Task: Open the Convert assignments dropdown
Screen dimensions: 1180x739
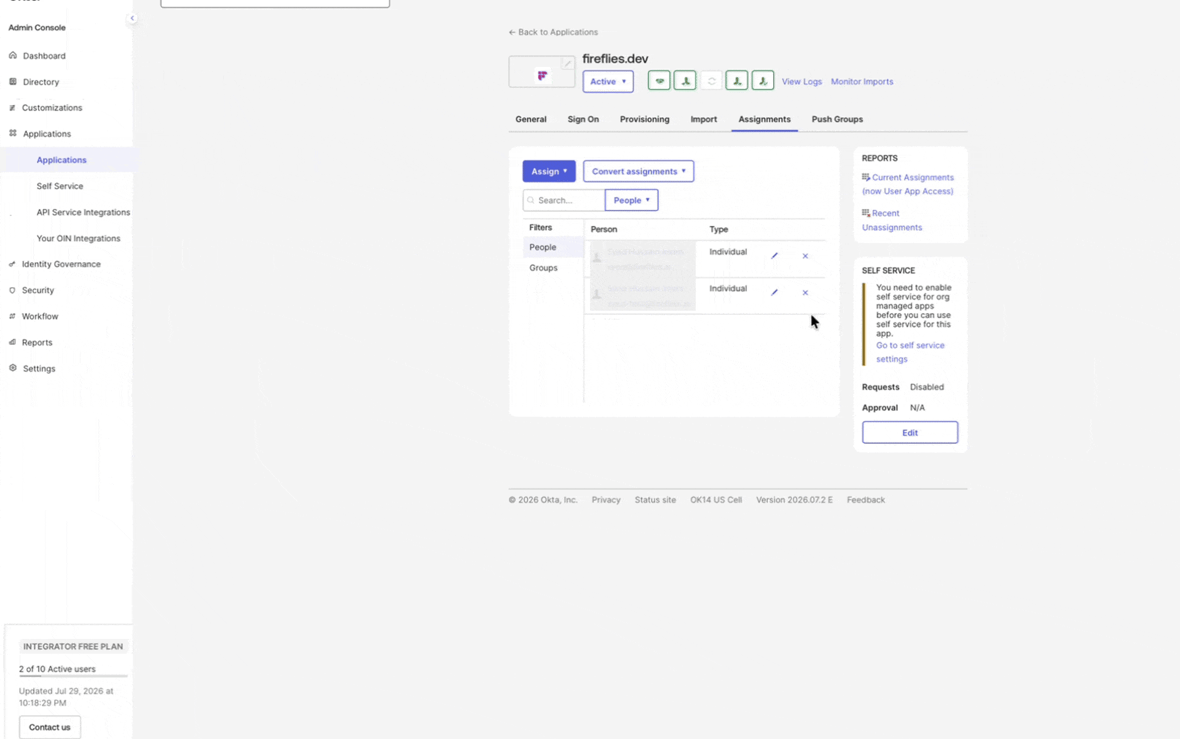Action: point(639,171)
